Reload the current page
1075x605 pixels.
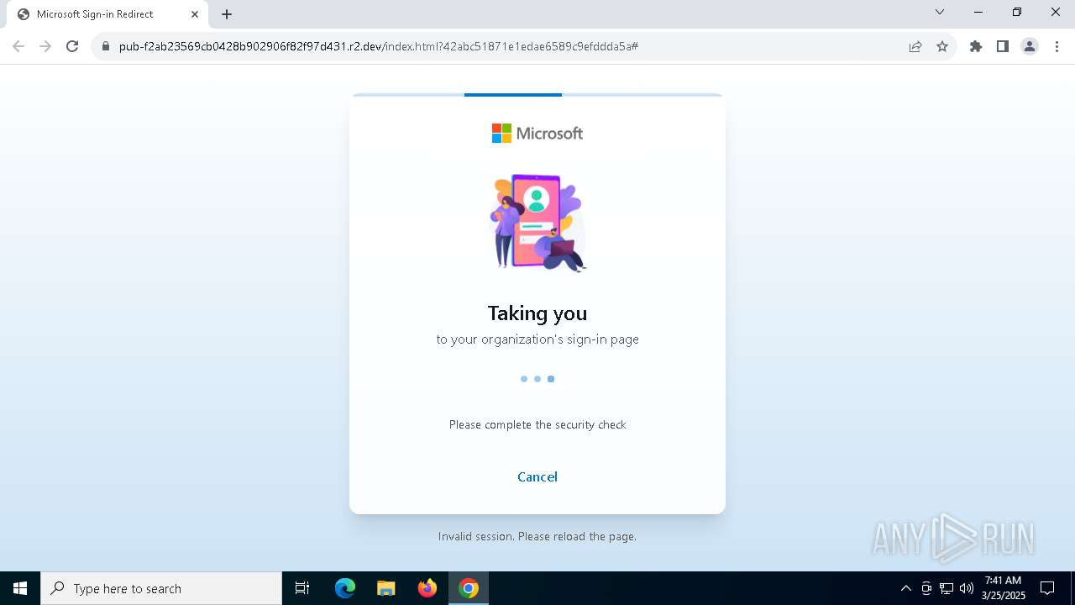pyautogui.click(x=72, y=46)
